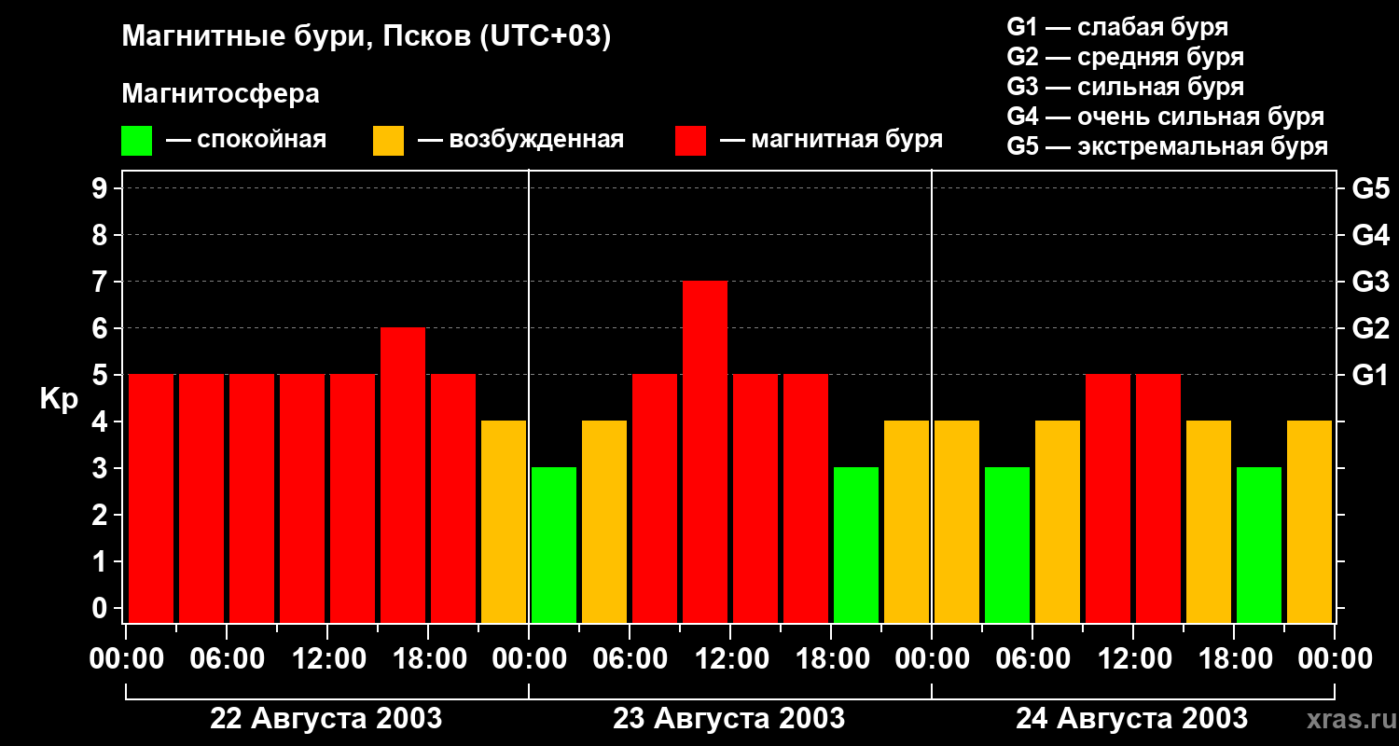The image size is (1399, 746).
Task: Click the value 1 on the Kp axis
Action: (x=102, y=561)
